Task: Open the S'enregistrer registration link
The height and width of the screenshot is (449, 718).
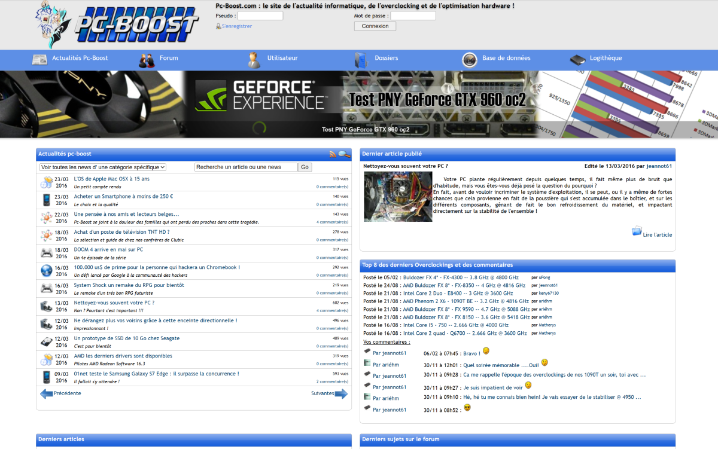Action: pyautogui.click(x=237, y=26)
